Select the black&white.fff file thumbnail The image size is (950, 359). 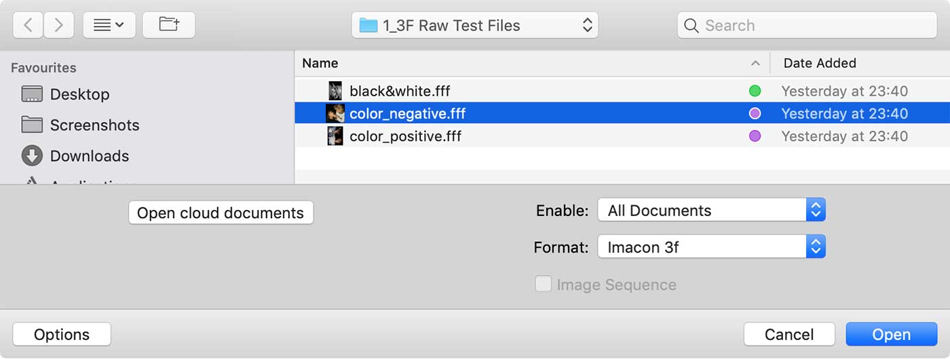point(335,91)
